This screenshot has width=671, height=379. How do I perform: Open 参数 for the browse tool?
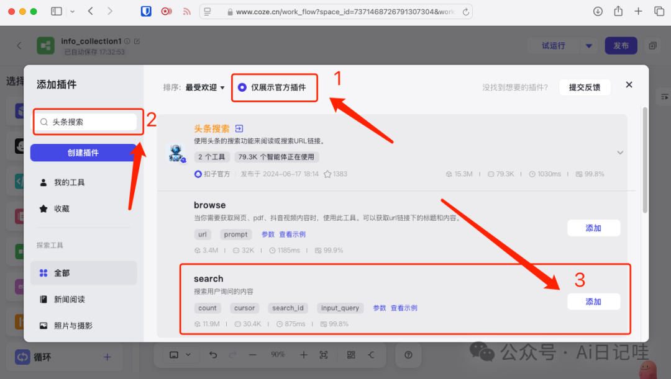[x=268, y=234]
